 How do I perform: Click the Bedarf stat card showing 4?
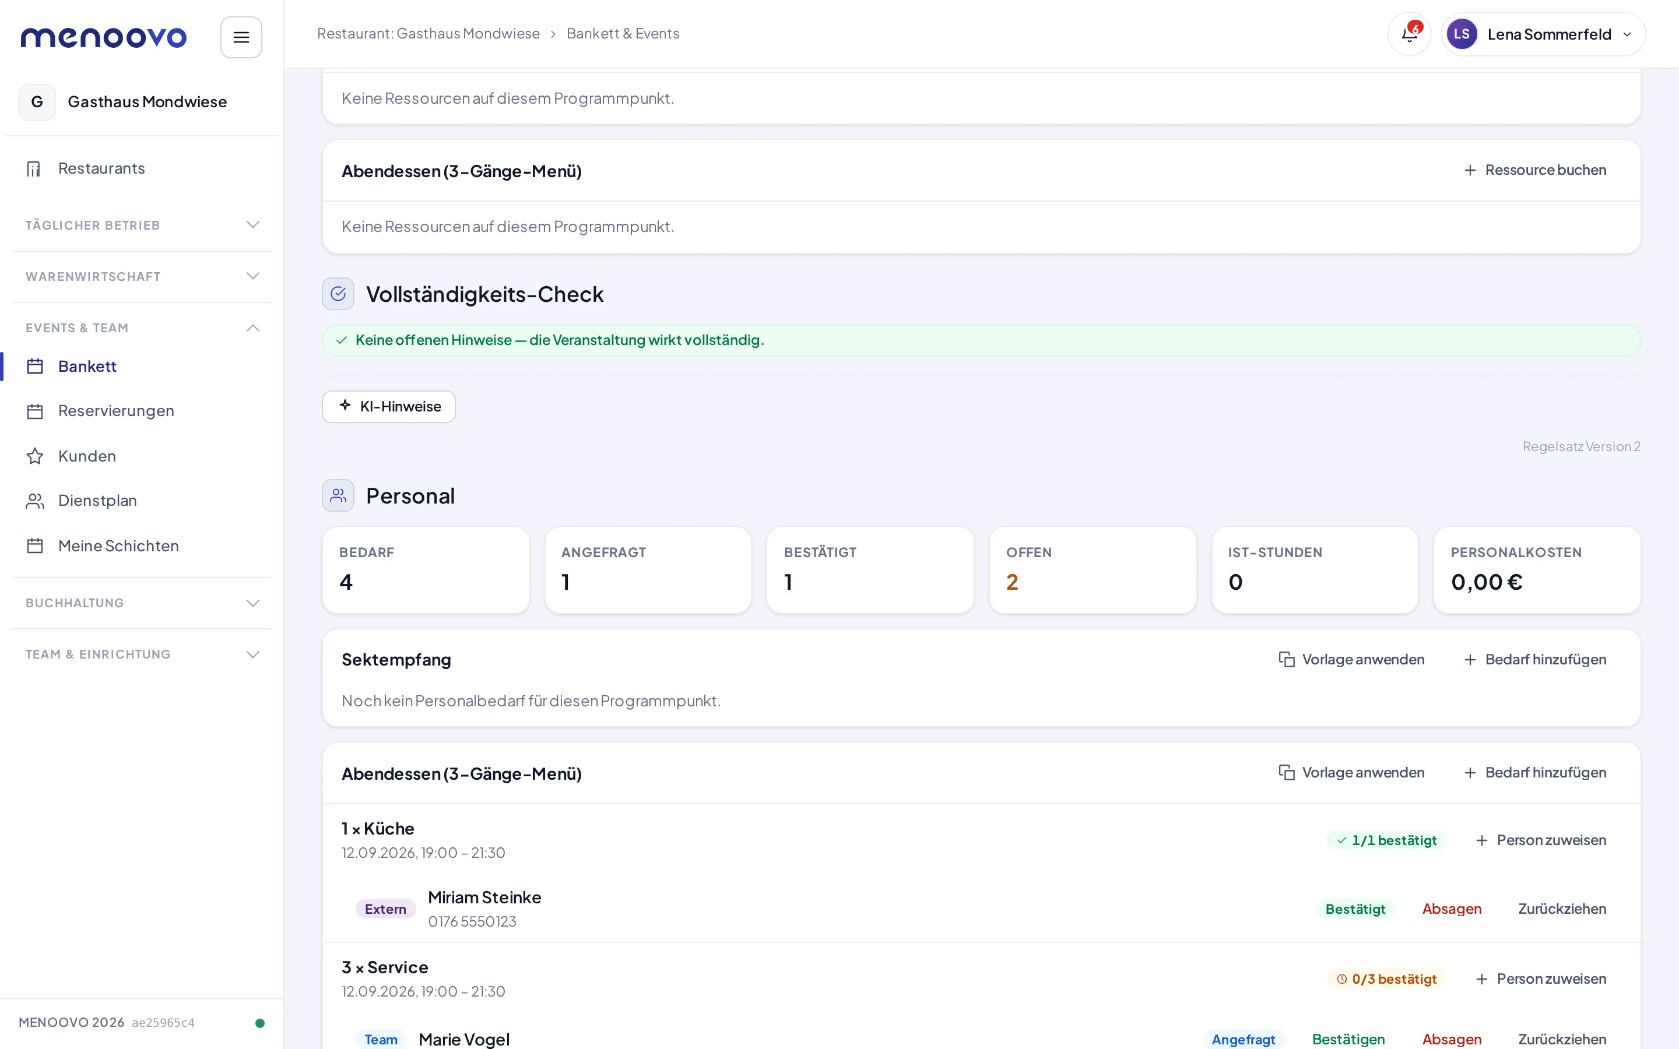tap(426, 569)
